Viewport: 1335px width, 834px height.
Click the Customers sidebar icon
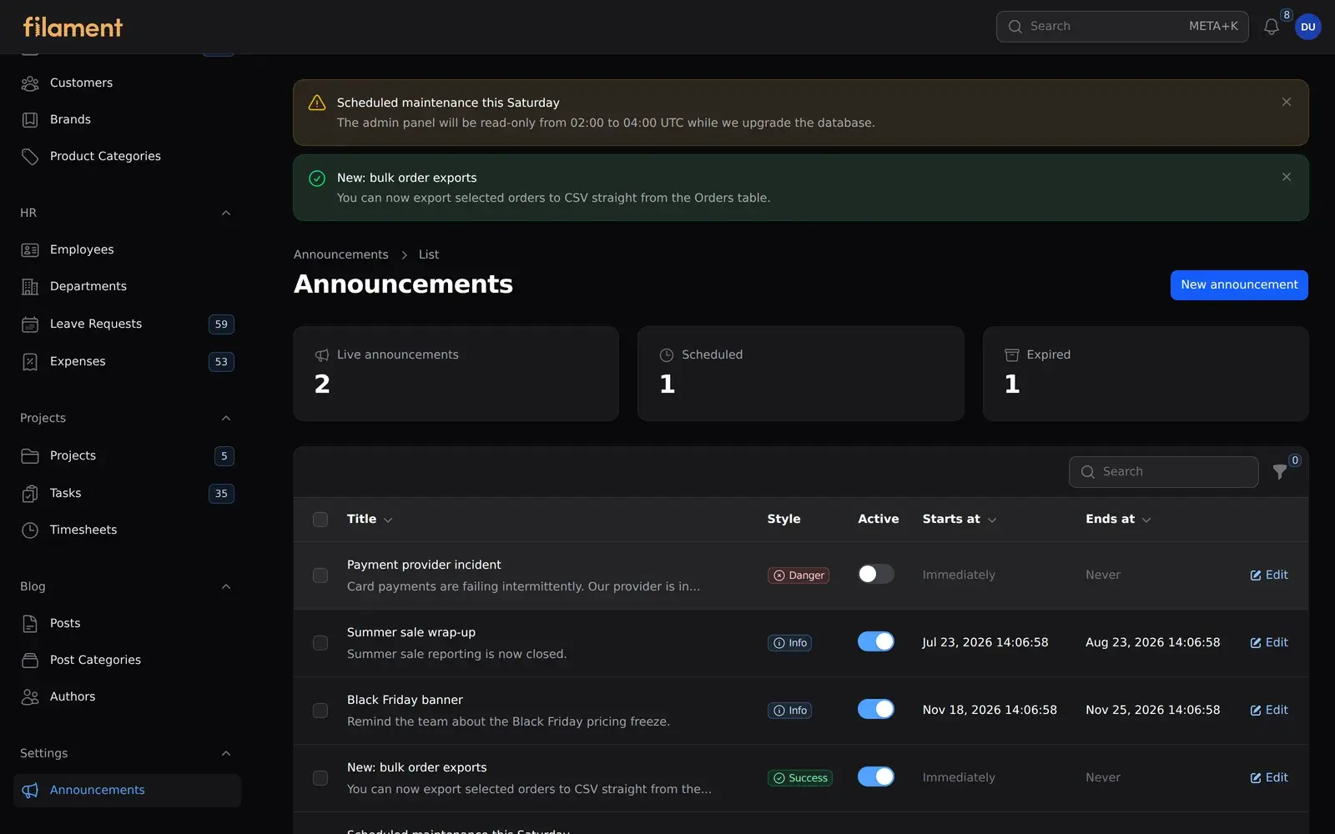point(30,83)
